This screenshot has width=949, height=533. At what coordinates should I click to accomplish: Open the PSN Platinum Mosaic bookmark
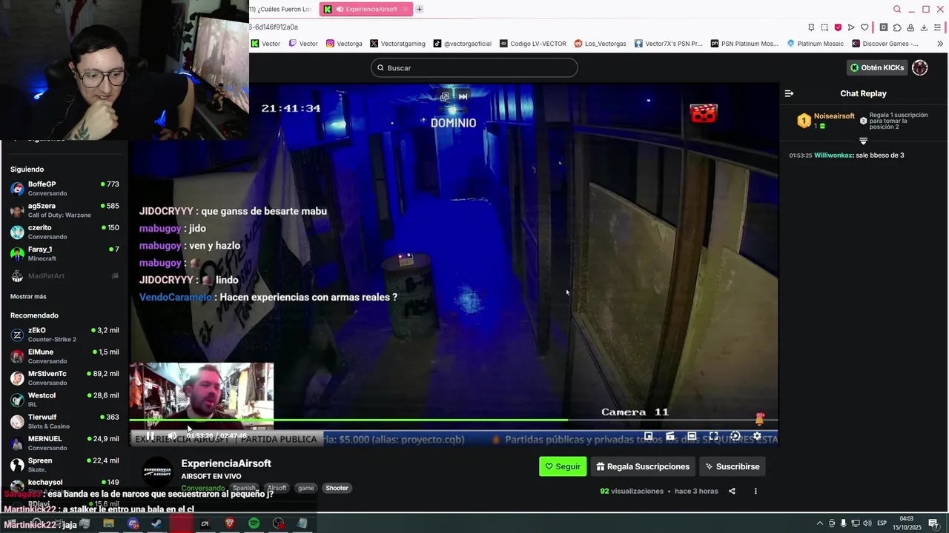[x=744, y=44]
